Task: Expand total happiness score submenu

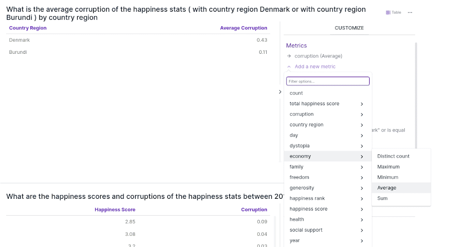Action: coord(362,104)
